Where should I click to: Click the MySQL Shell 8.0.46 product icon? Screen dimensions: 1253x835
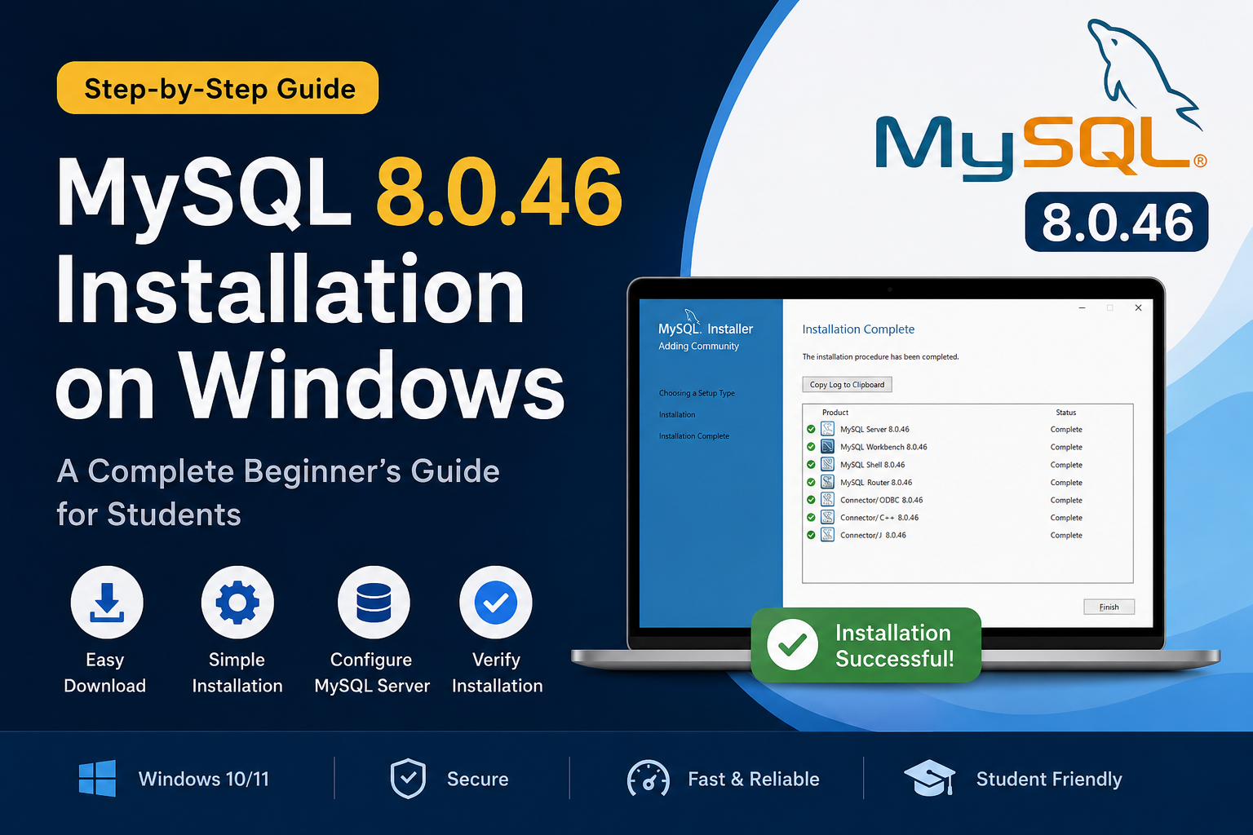827,465
